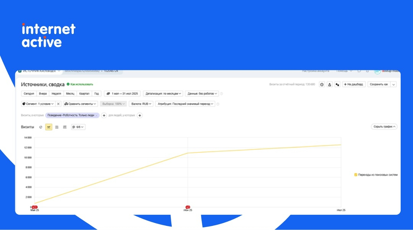Open 'Данные: без роботов' dropdown
Screen dimensions: 413x230
pyautogui.click(x=202, y=94)
